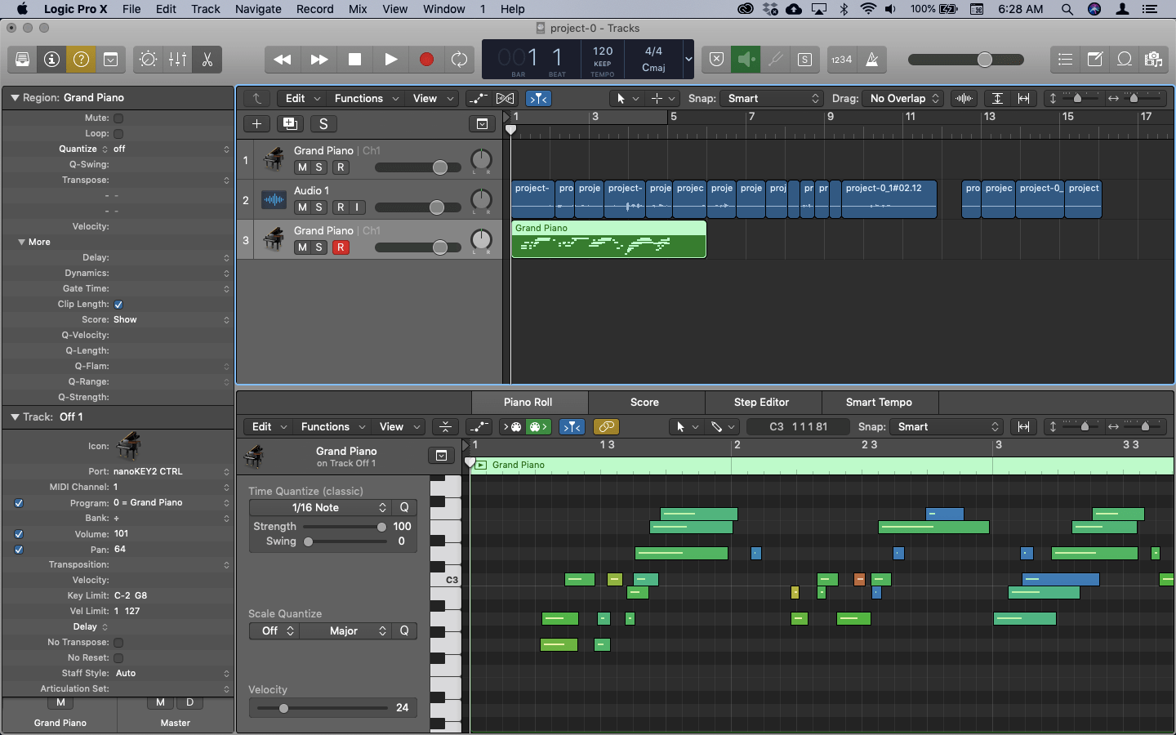
Task: Enable the metronome click icon
Action: [871, 59]
